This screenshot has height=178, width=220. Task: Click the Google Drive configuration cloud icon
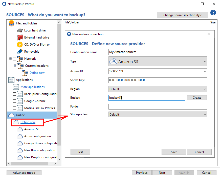(x=20, y=143)
